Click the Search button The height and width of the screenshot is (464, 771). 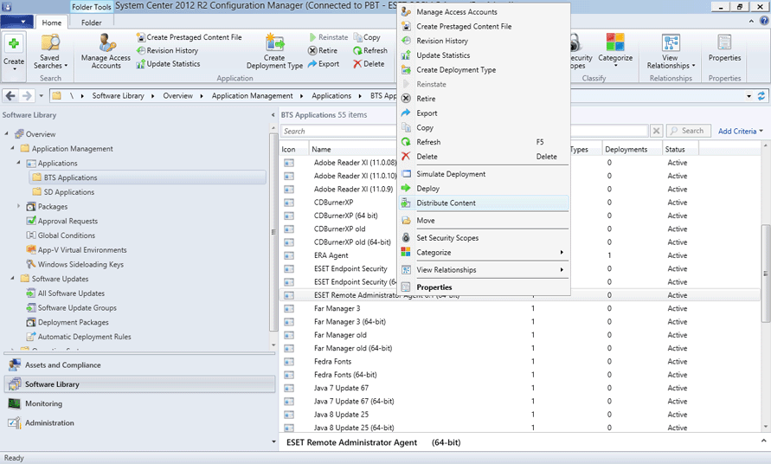pos(687,132)
